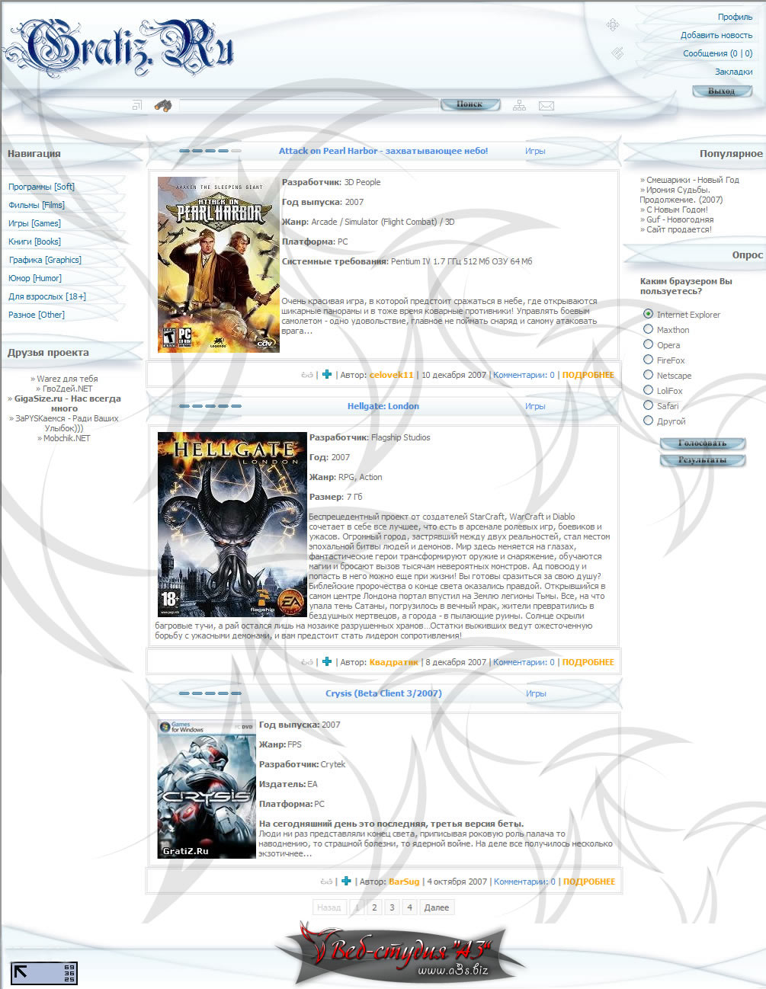Viewport: 766px width, 989px height.
Task: Click ПОДРОБНЕЕ under Hellgate post
Action: click(588, 662)
